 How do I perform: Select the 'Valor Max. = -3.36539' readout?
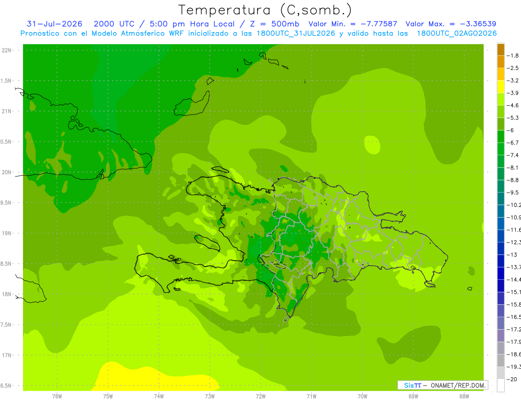(x=451, y=24)
